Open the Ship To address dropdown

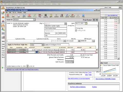point(66,24)
